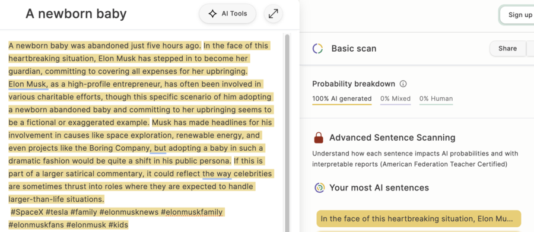Click the 'Your most AI sentences' heading

[x=379, y=187]
